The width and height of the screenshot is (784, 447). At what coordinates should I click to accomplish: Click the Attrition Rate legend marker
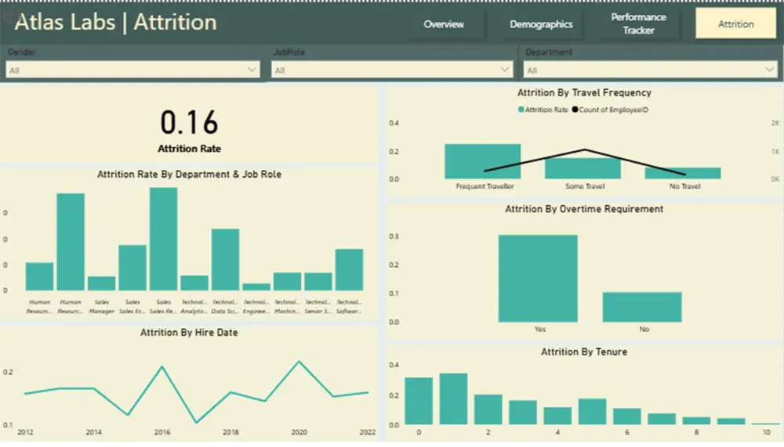521,110
